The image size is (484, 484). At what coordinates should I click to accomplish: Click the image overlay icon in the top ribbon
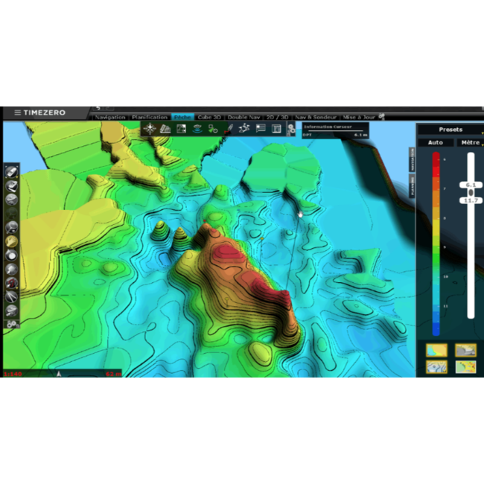(181, 129)
